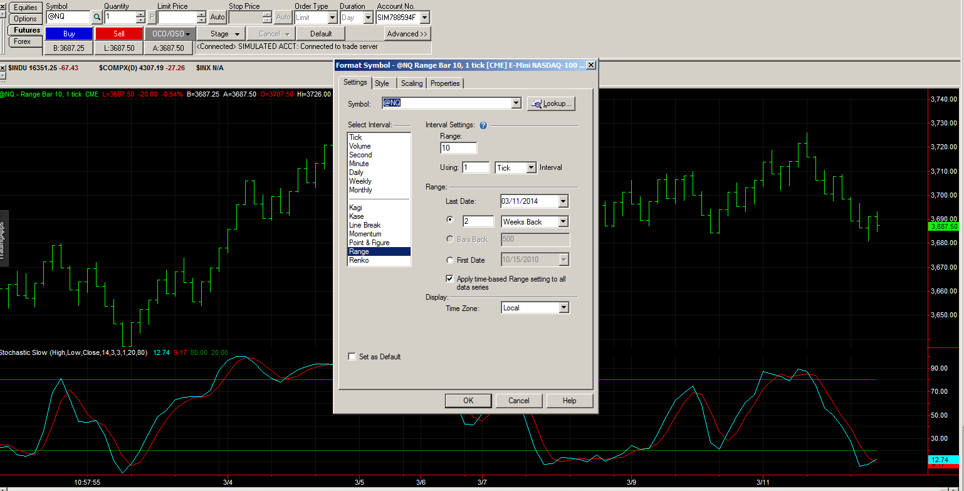Select the First Date radio button
The width and height of the screenshot is (964, 491).
(449, 260)
